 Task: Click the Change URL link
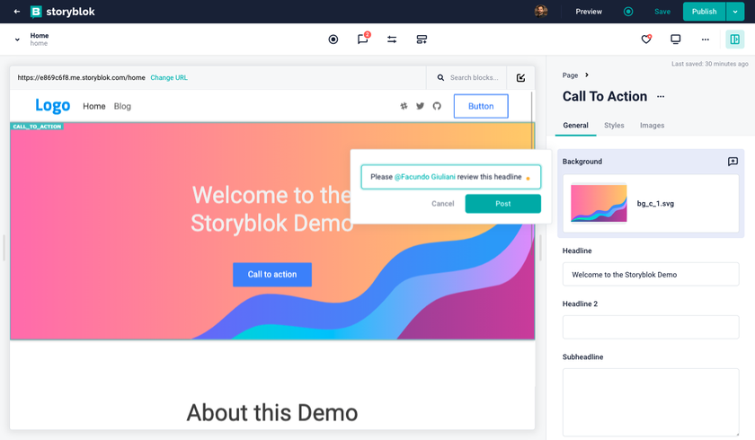click(x=169, y=78)
